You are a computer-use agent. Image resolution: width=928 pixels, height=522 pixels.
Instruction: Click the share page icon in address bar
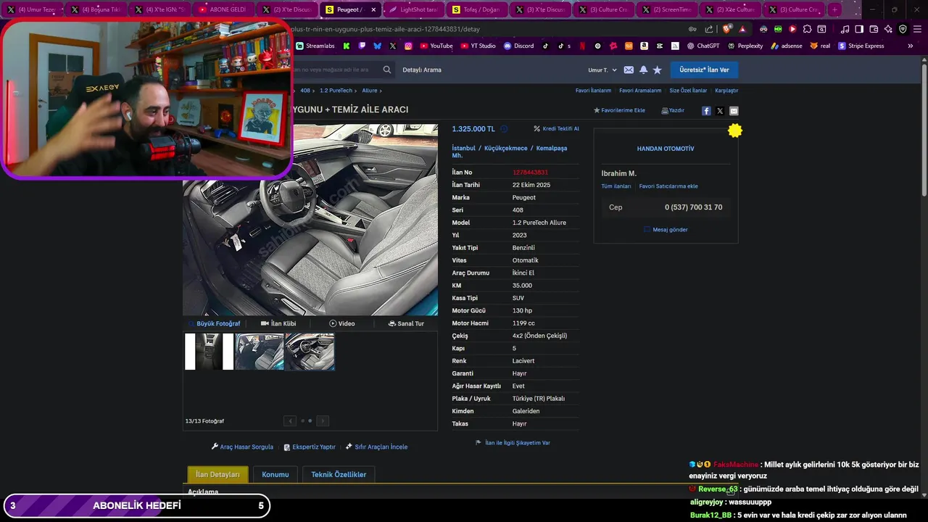709,29
